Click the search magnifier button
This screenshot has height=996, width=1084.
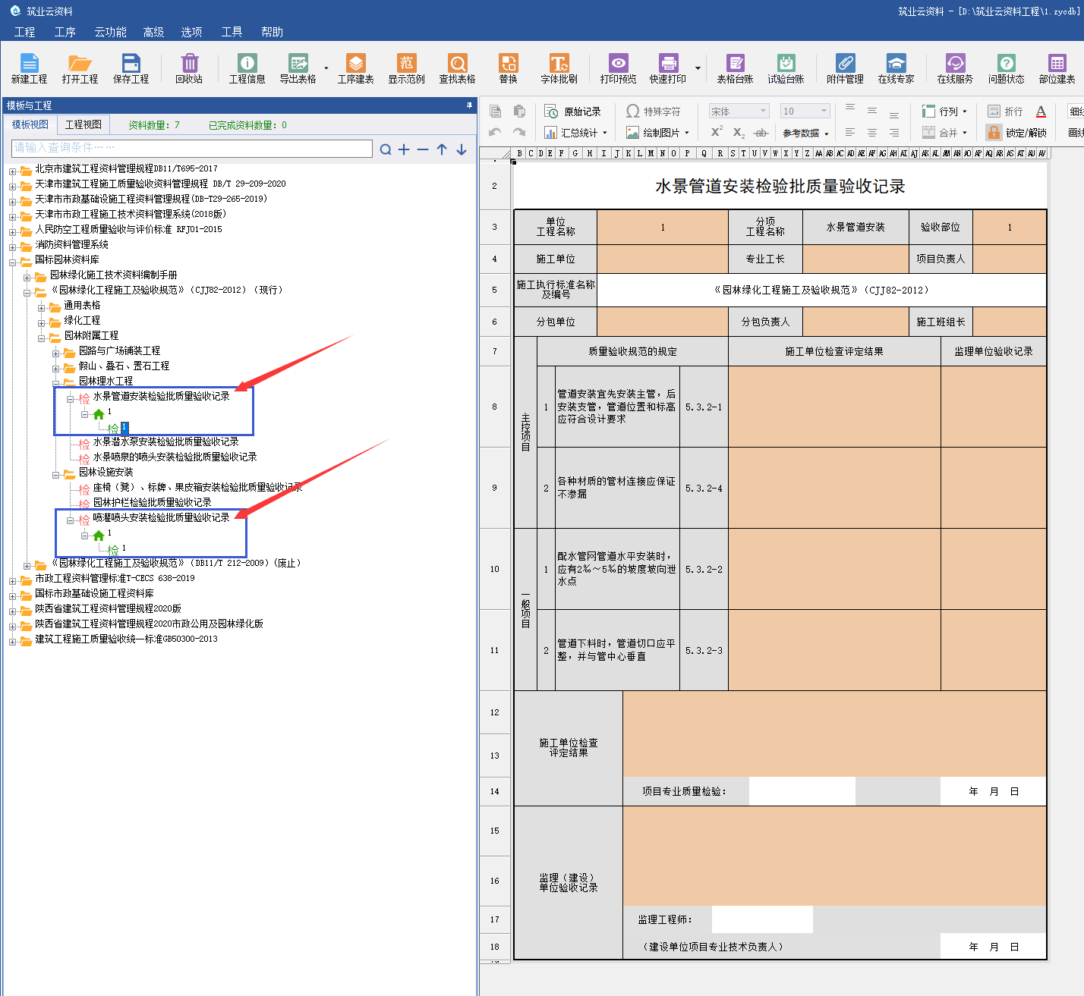tap(386, 149)
